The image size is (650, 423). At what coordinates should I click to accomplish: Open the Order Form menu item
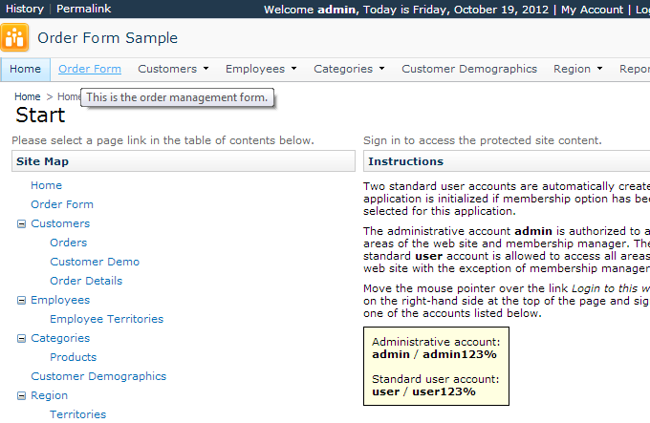(x=90, y=69)
